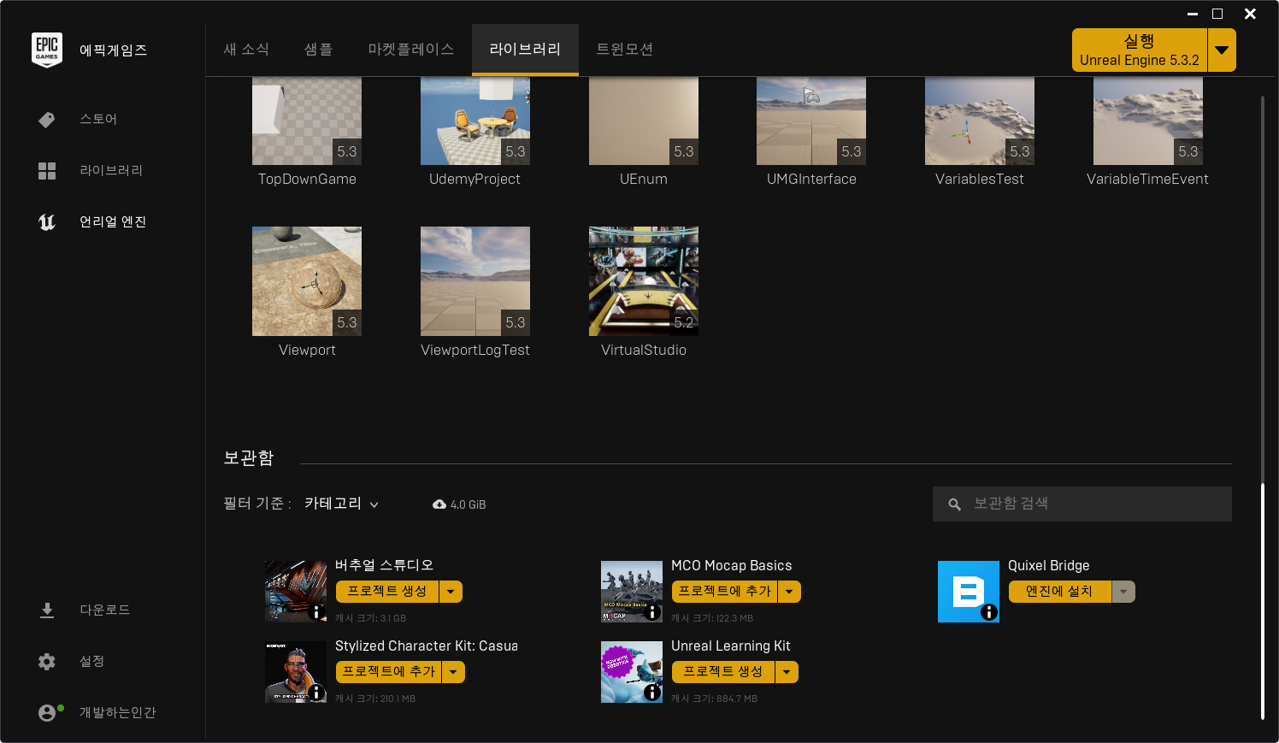Click 프로젝트에 추가 for Stylized Character Kit

point(389,672)
